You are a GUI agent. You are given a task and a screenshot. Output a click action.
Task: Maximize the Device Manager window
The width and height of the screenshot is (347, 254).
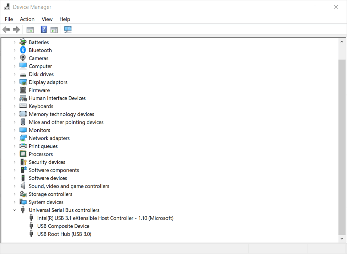[x=315, y=7]
